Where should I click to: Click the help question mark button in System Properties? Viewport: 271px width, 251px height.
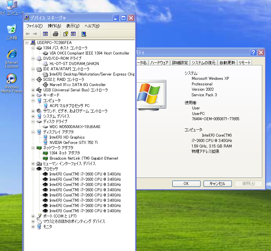[x=253, y=52]
